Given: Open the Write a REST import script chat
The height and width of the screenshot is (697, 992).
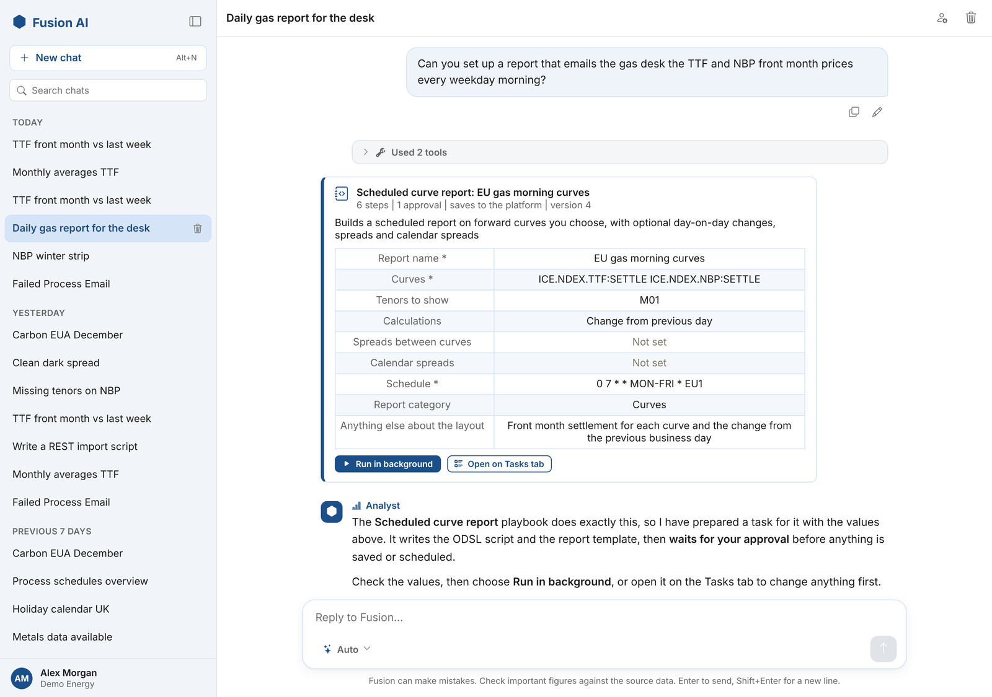Looking at the screenshot, I should point(108,447).
